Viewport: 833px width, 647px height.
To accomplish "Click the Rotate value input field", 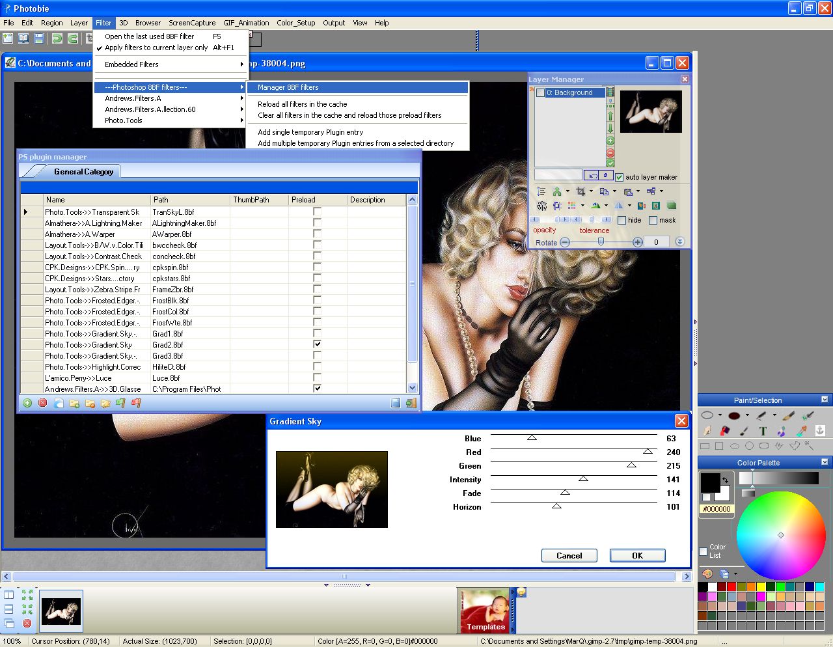I will tap(656, 242).
